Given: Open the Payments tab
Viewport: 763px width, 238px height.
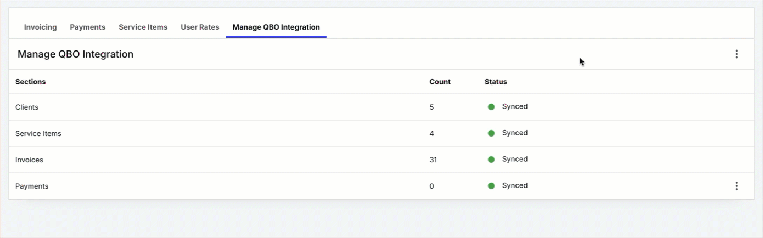Looking at the screenshot, I should (87, 27).
